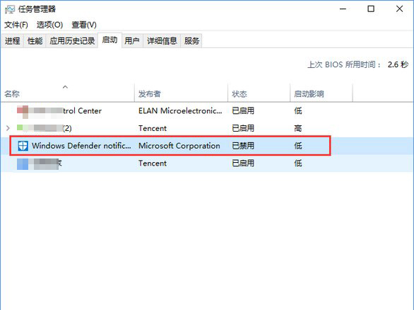Viewport: 414px width, 310px height.
Task: Go to the 详细信息 tab
Action: click(162, 41)
